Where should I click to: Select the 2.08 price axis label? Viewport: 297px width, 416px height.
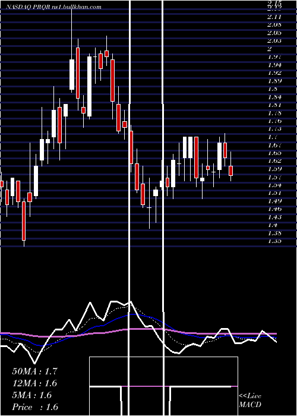coord(274,25)
